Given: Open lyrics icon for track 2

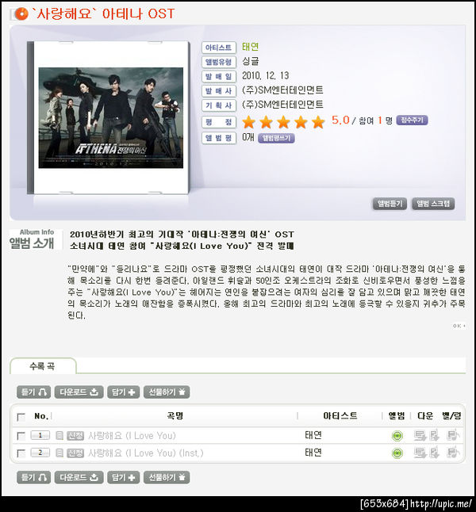Looking at the screenshot, I should [59, 453].
